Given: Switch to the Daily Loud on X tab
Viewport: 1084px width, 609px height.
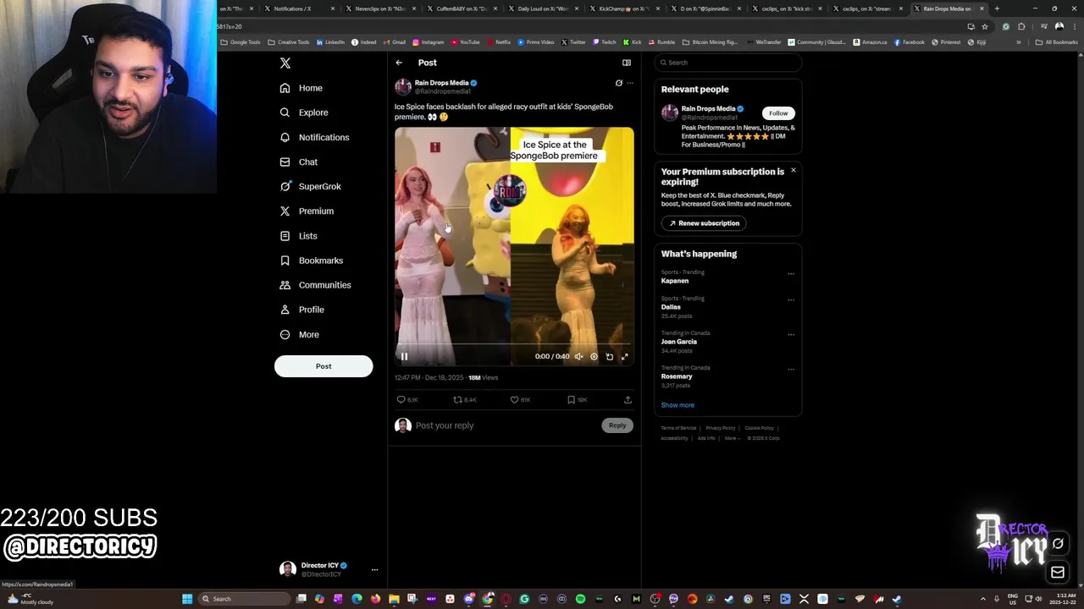Looking at the screenshot, I should [x=543, y=8].
